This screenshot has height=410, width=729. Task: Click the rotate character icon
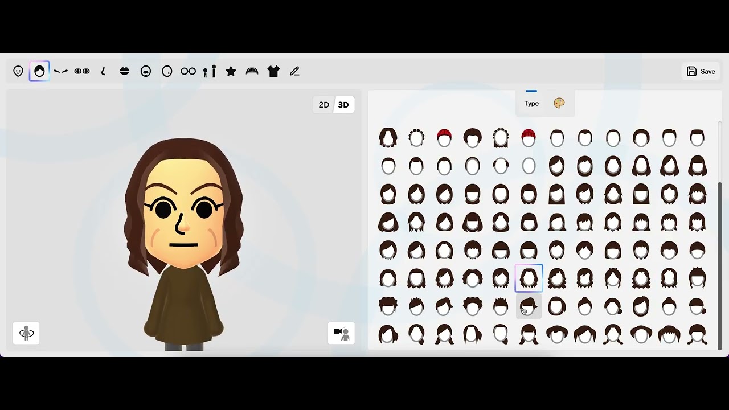[26, 333]
